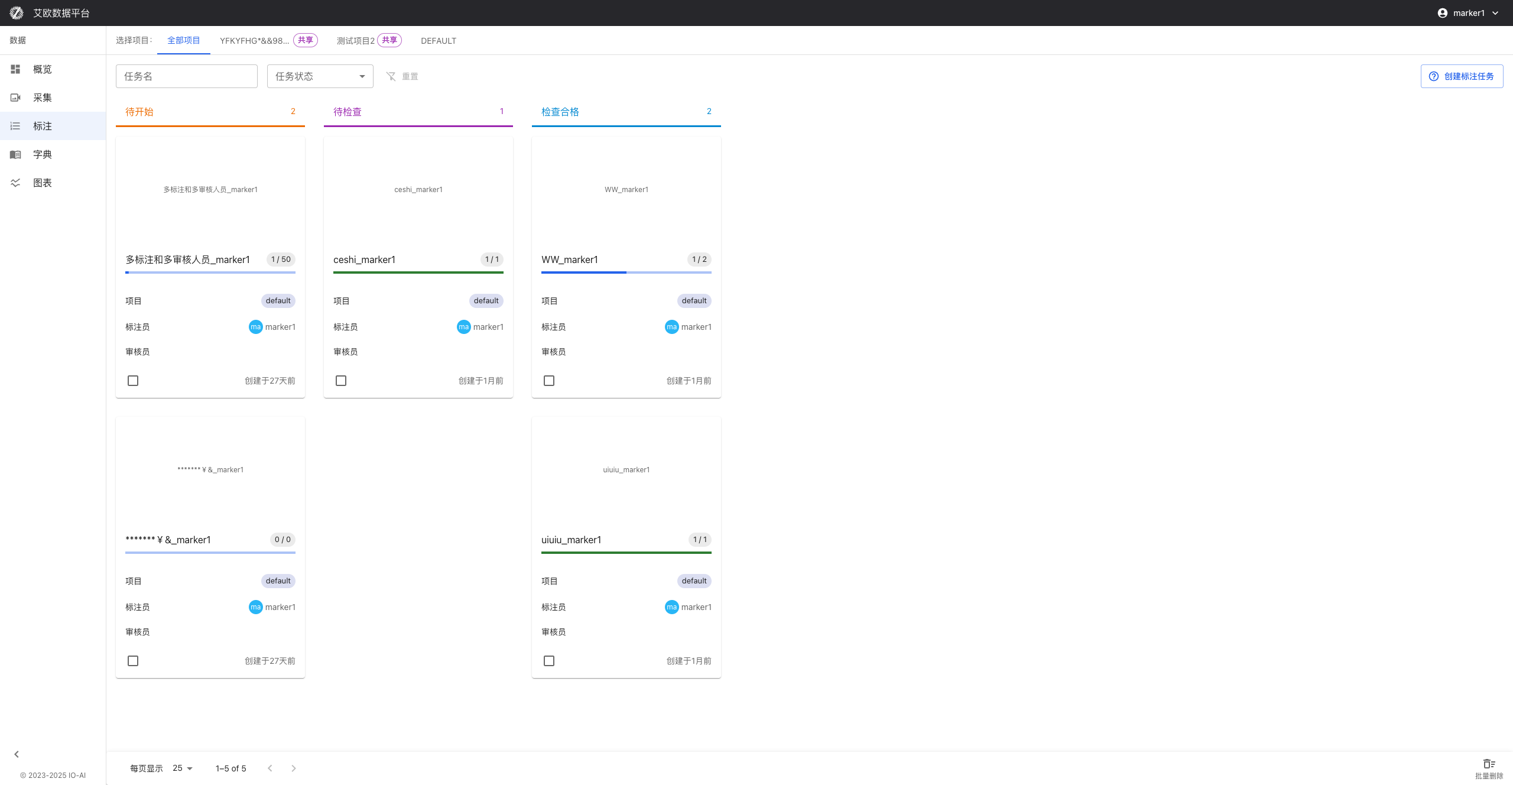1513x785 pixels.
Task: Click the 标注 list icon in sidebar
Action: click(15, 126)
